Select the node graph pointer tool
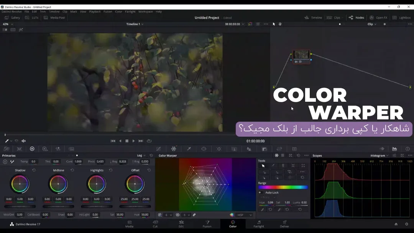This screenshot has width=414, height=233. point(274,24)
